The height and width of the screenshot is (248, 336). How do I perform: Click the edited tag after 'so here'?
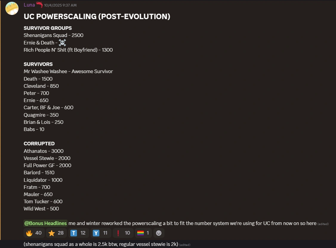(323, 224)
